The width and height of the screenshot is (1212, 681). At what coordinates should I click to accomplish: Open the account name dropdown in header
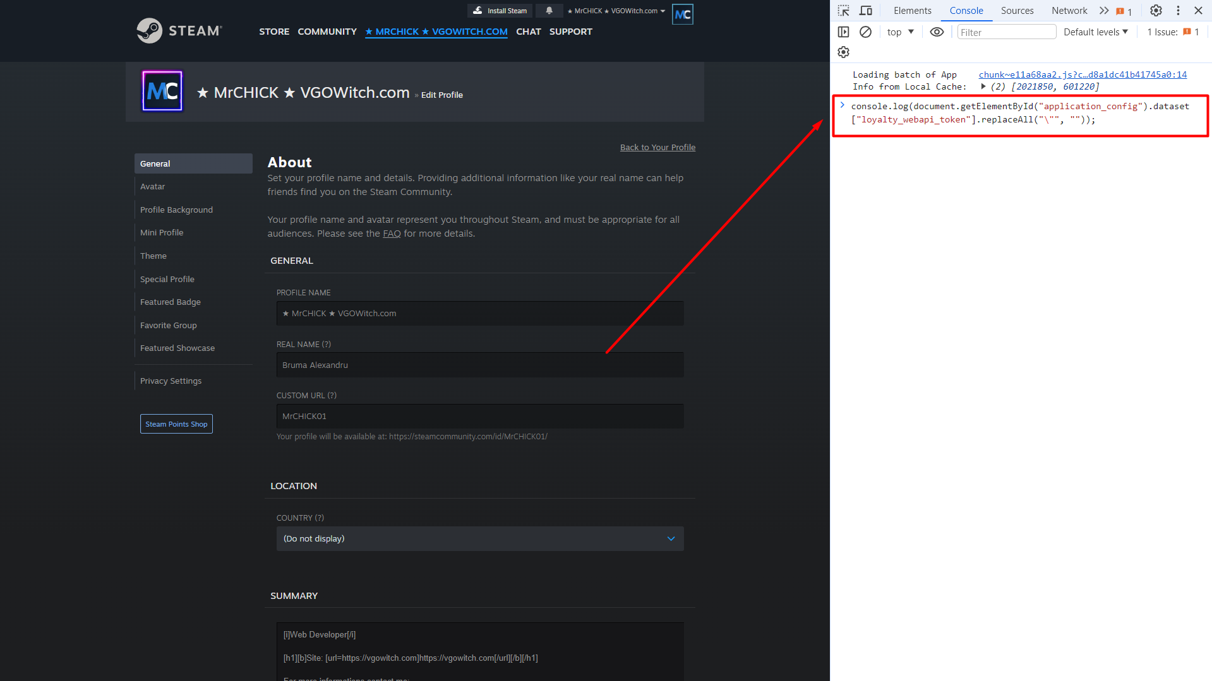click(x=616, y=11)
